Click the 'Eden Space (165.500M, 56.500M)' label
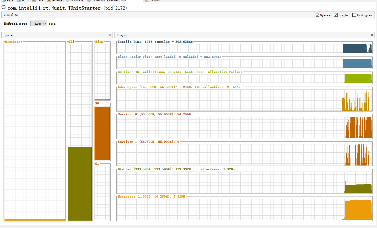 pos(179,87)
